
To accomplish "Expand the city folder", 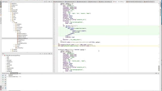I will 11,15.
